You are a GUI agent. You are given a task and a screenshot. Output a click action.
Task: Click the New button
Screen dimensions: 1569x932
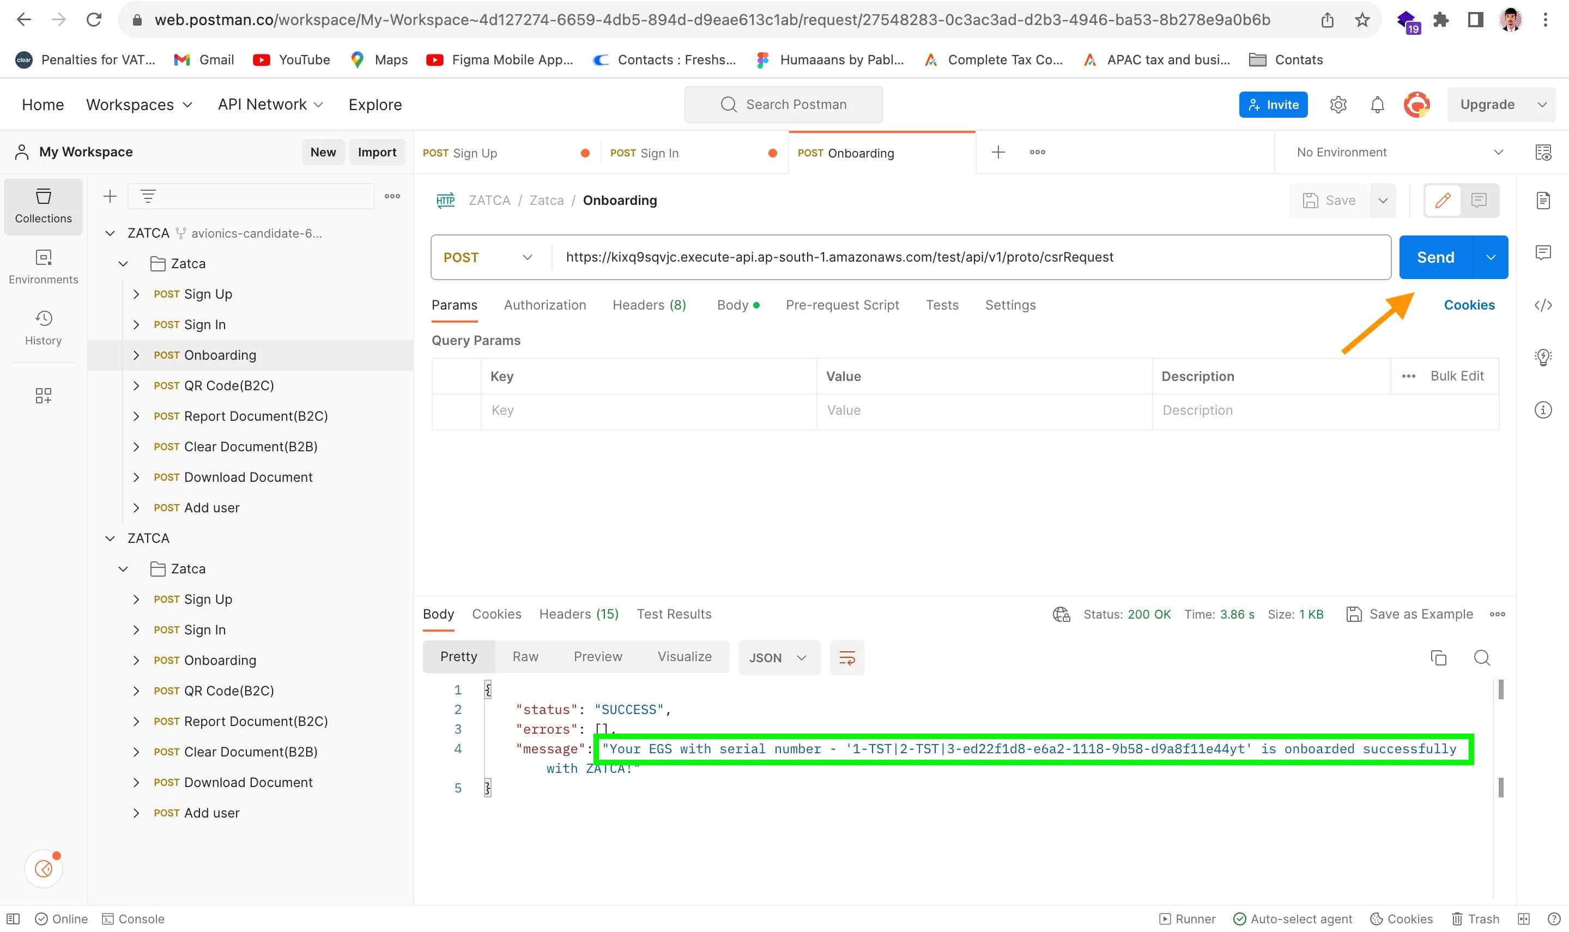323,153
